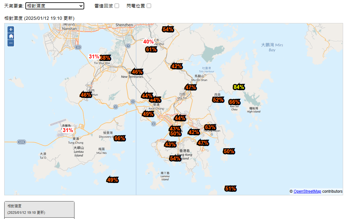This screenshot has height=219, width=347.
Task: Click the red 40% humidity marker
Action: (148, 42)
